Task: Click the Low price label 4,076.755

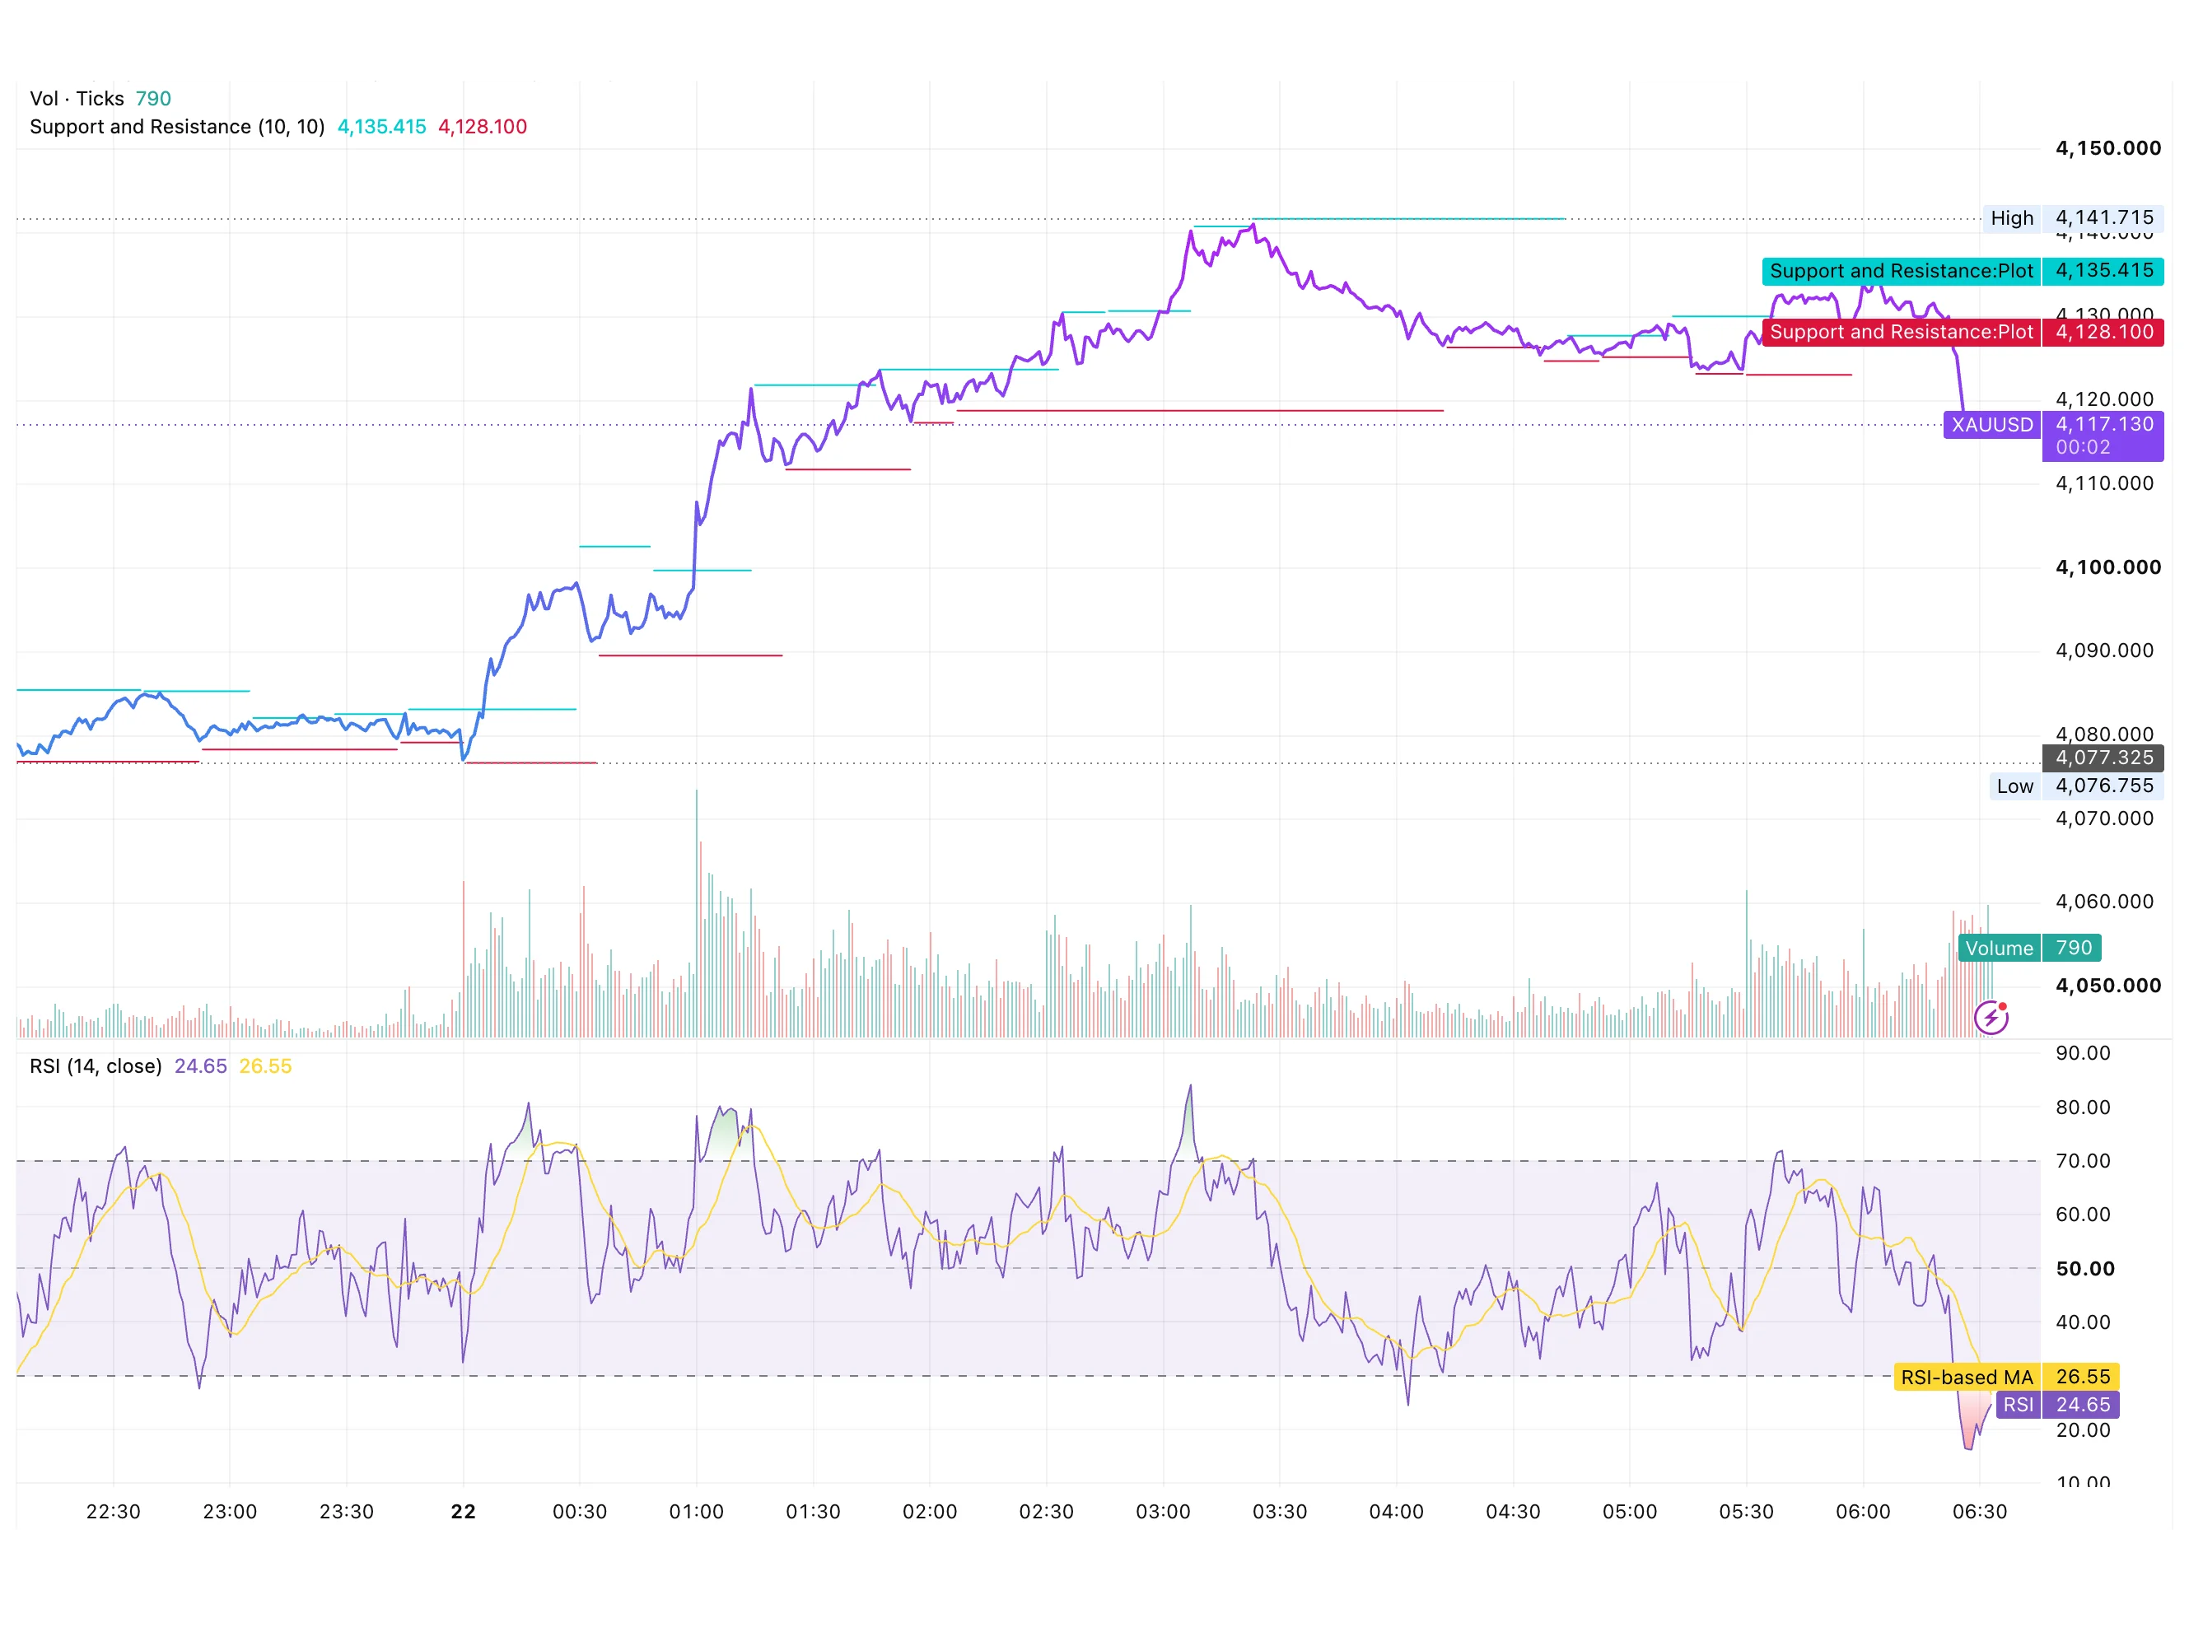Action: click(2103, 786)
